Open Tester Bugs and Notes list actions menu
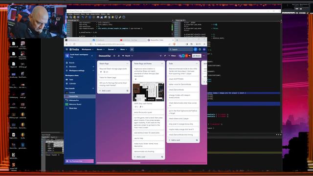Screen dimensions: 313x176 click(162, 64)
